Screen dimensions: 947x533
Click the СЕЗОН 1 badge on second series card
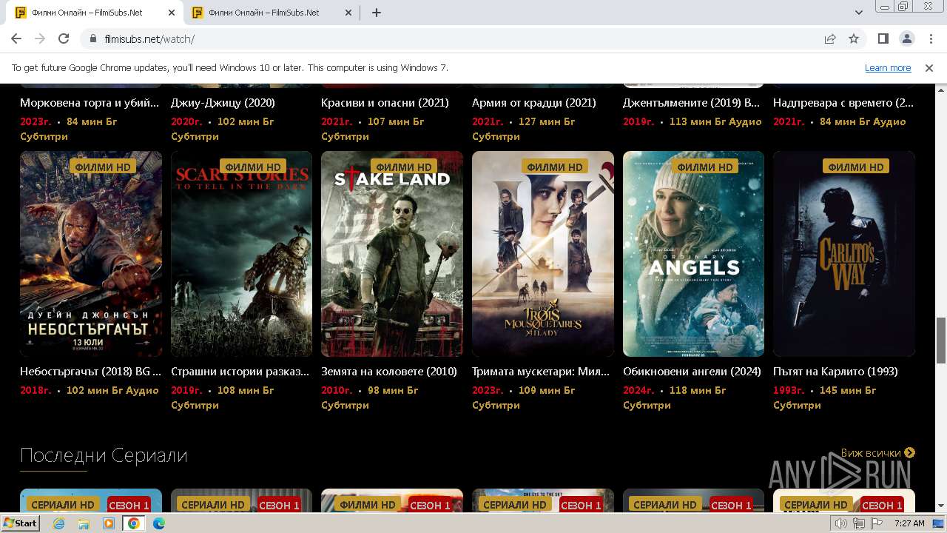tap(280, 505)
